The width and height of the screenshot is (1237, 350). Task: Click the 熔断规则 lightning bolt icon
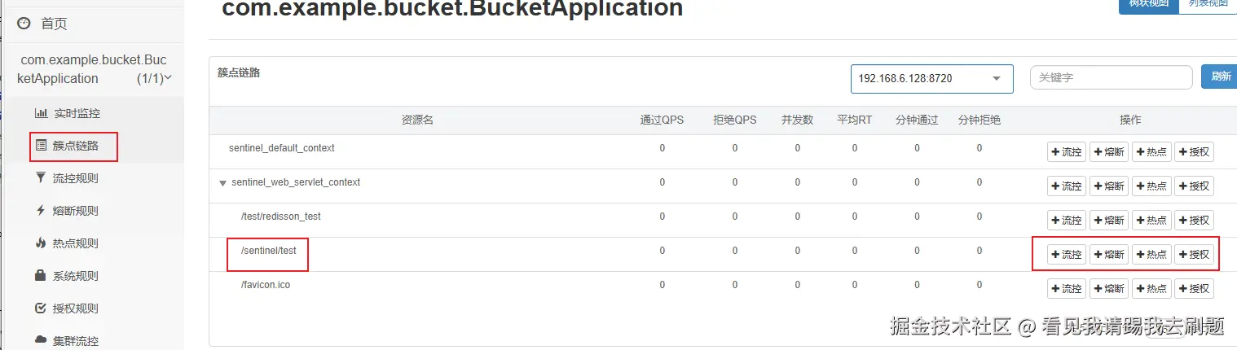point(41,211)
